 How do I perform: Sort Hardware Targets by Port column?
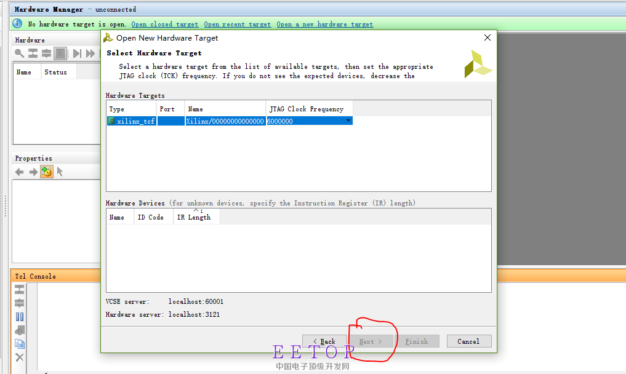[x=171, y=109]
